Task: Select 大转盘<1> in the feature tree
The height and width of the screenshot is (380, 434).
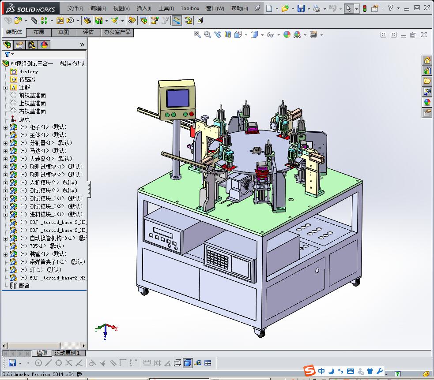Action: [42, 159]
